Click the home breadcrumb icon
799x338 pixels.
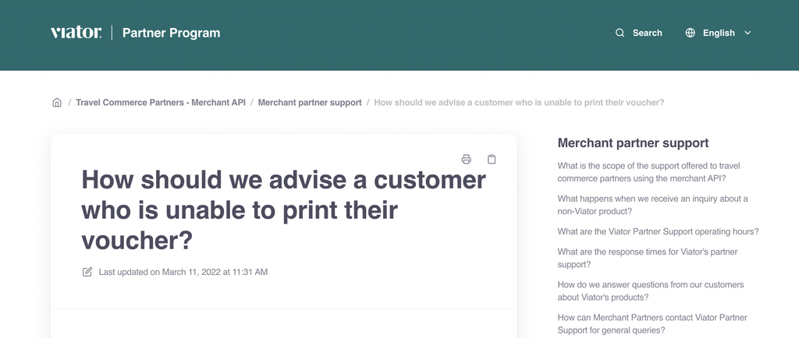pos(57,102)
